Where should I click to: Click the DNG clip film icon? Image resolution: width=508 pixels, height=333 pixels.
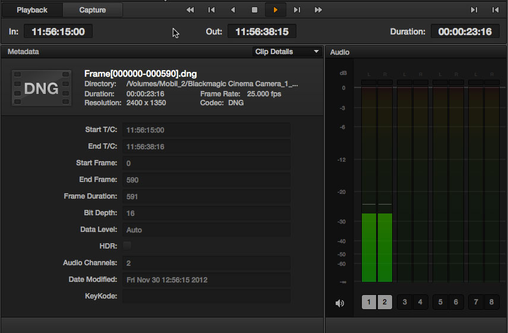pos(41,89)
